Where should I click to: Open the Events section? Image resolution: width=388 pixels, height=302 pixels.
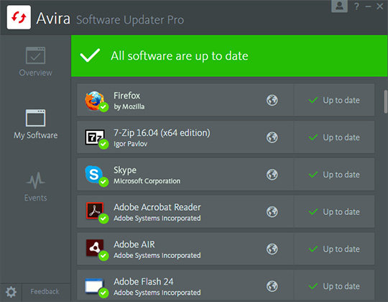35,187
